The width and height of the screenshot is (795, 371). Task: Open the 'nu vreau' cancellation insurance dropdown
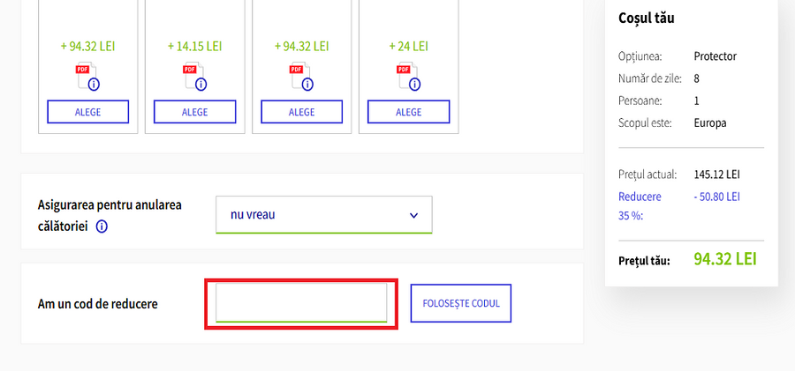pos(324,214)
